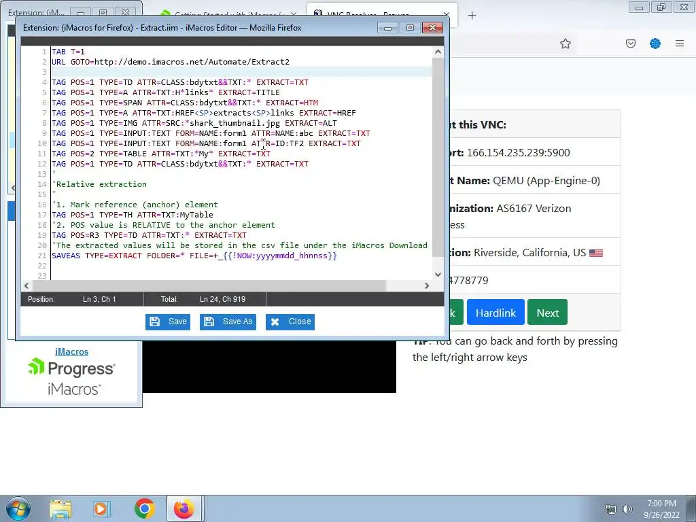
Task: Click line 9 with ATTR=NAME:abc
Action: 211,133
